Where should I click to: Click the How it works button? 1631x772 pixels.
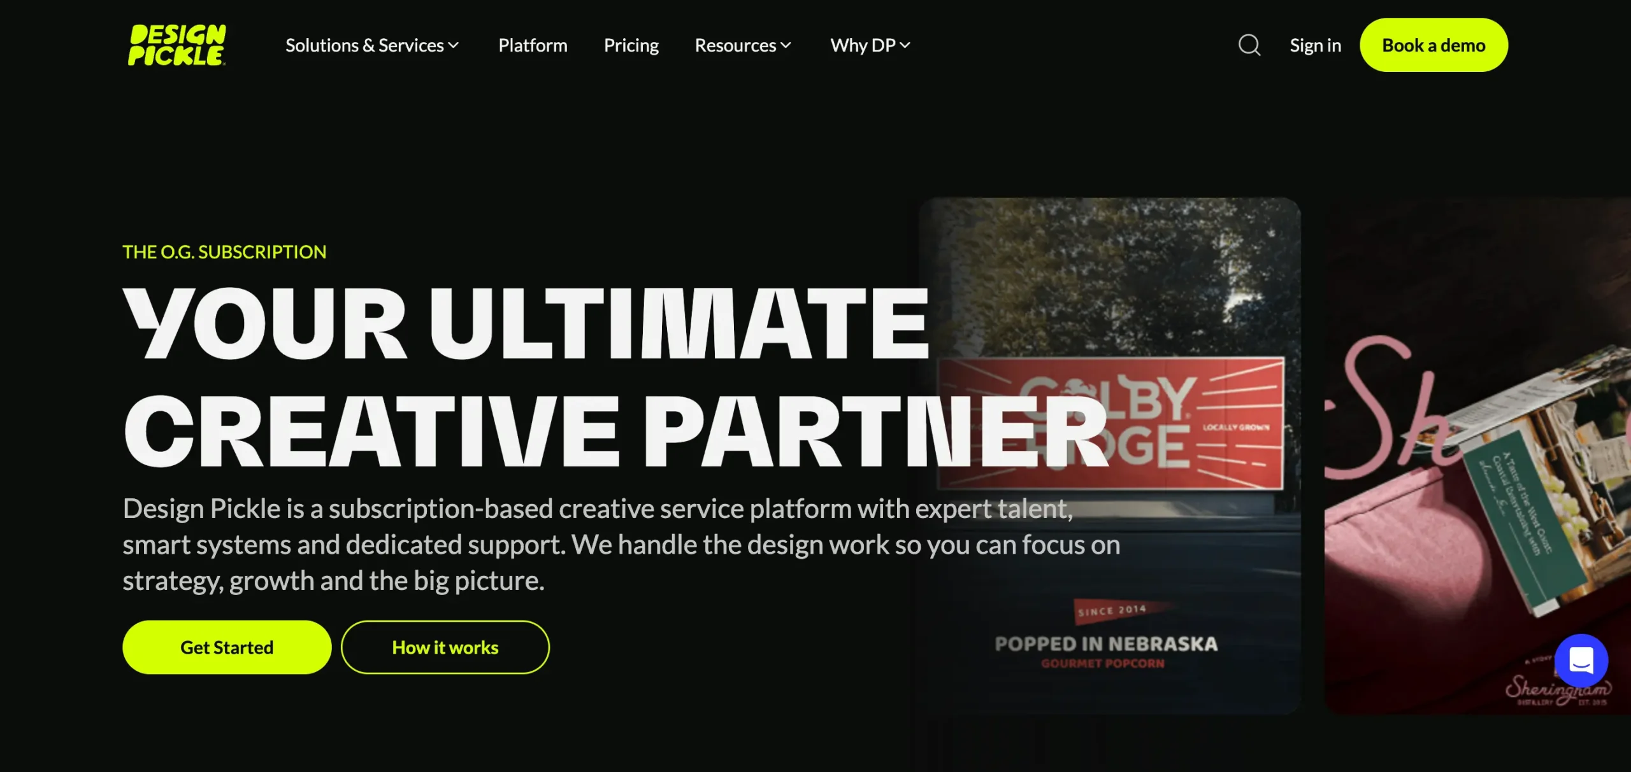445,647
